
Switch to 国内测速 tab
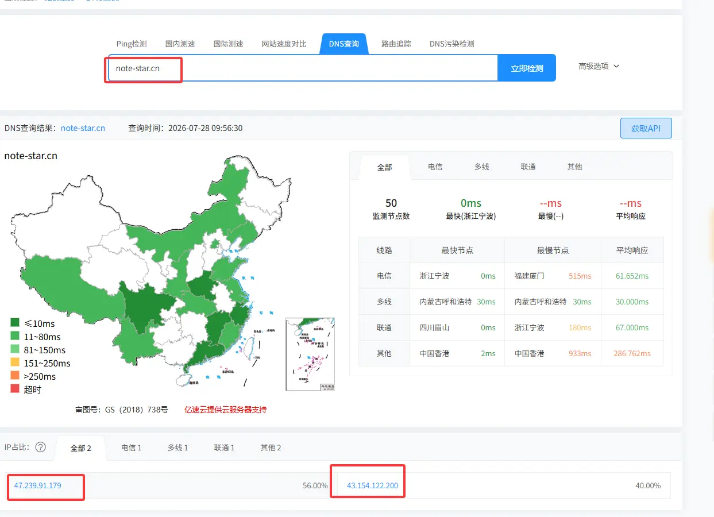180,44
